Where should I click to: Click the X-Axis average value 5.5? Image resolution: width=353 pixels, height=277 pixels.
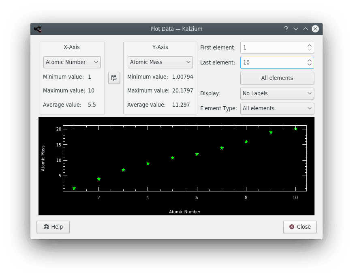point(92,105)
